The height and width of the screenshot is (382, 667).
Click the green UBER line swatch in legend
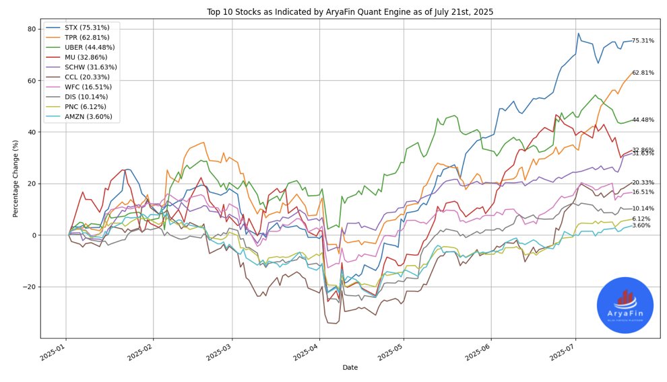pos(54,47)
